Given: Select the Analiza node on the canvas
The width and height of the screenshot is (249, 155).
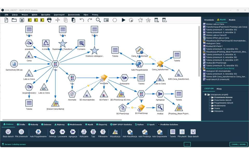Looking at the screenshot, I should coord(160,108).
